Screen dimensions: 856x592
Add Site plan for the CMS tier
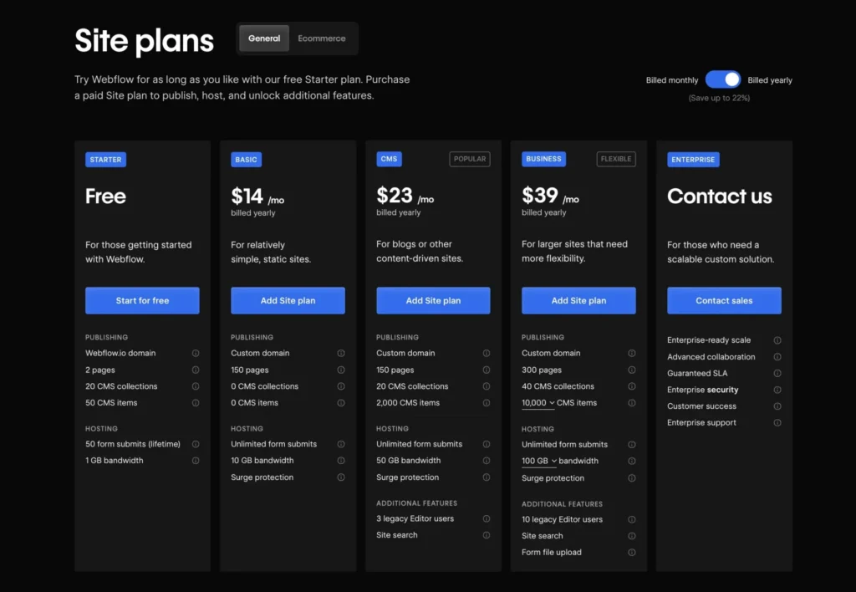pos(433,300)
